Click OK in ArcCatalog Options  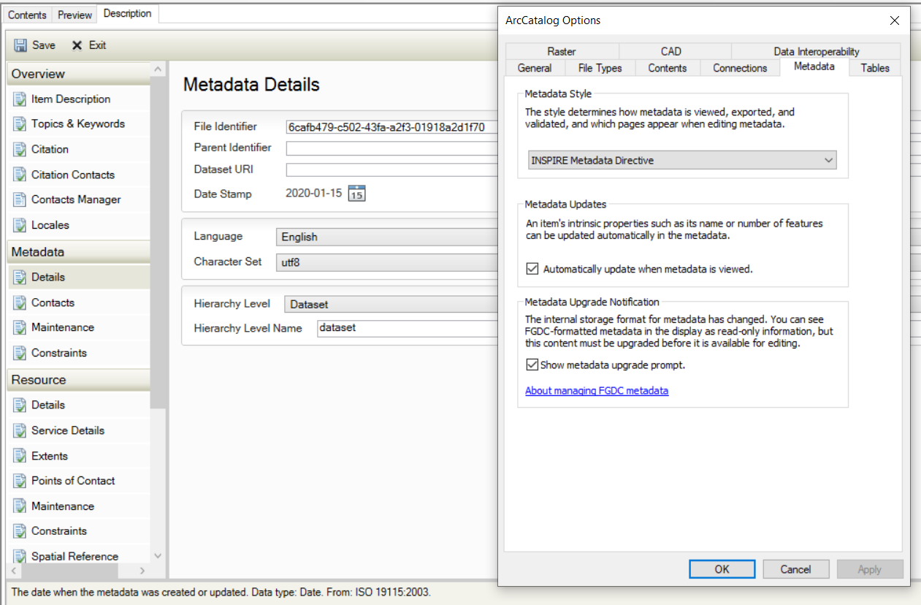pos(722,569)
